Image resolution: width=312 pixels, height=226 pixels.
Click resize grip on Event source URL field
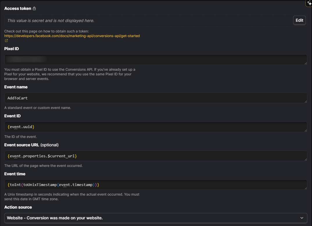pos(306,159)
